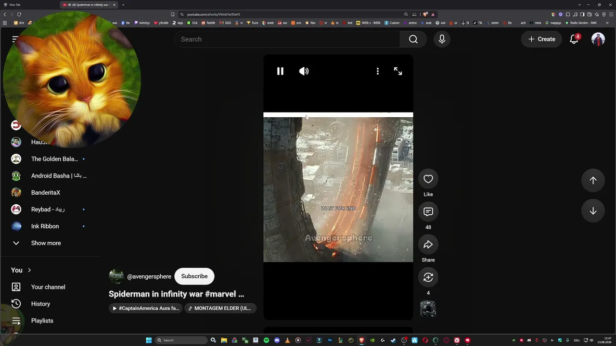Image resolution: width=616 pixels, height=346 pixels.
Task: Open the Windows Start menu
Action: pos(149,340)
